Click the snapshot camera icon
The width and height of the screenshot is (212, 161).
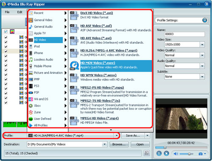201,154
